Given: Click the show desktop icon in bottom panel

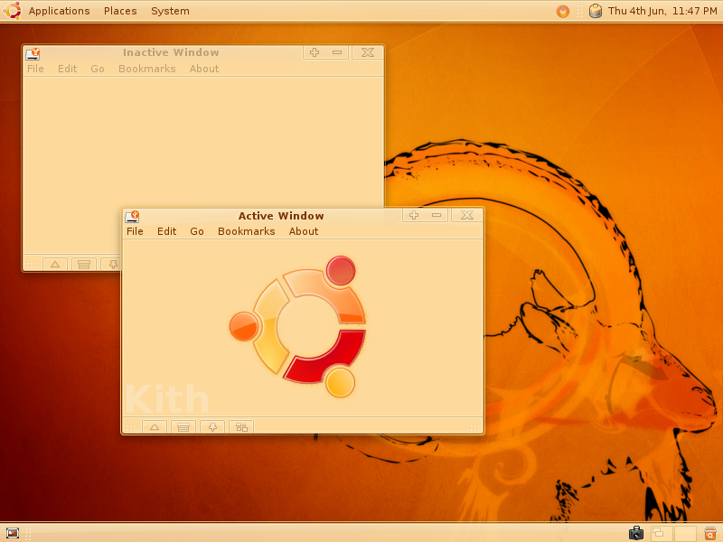Looking at the screenshot, I should click(x=13, y=534).
